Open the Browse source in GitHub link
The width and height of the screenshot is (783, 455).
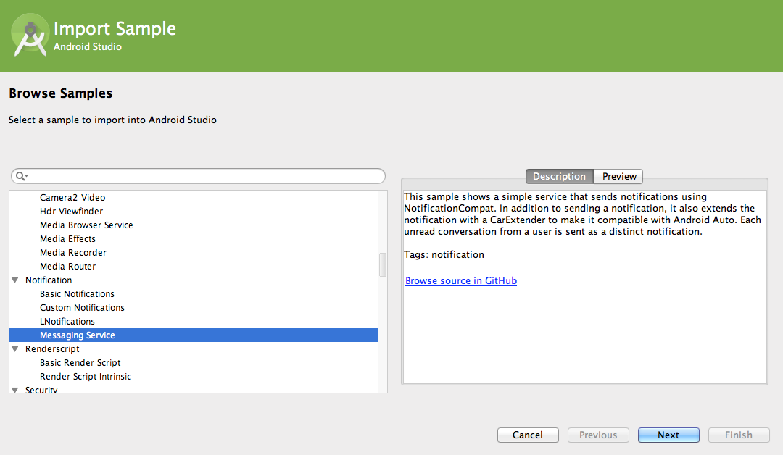[460, 280]
